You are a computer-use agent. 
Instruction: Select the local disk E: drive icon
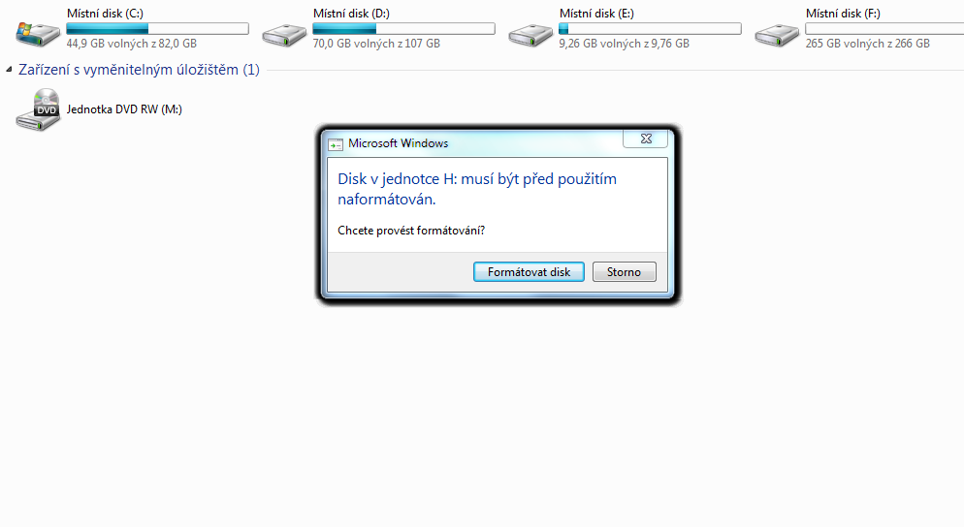[x=530, y=35]
